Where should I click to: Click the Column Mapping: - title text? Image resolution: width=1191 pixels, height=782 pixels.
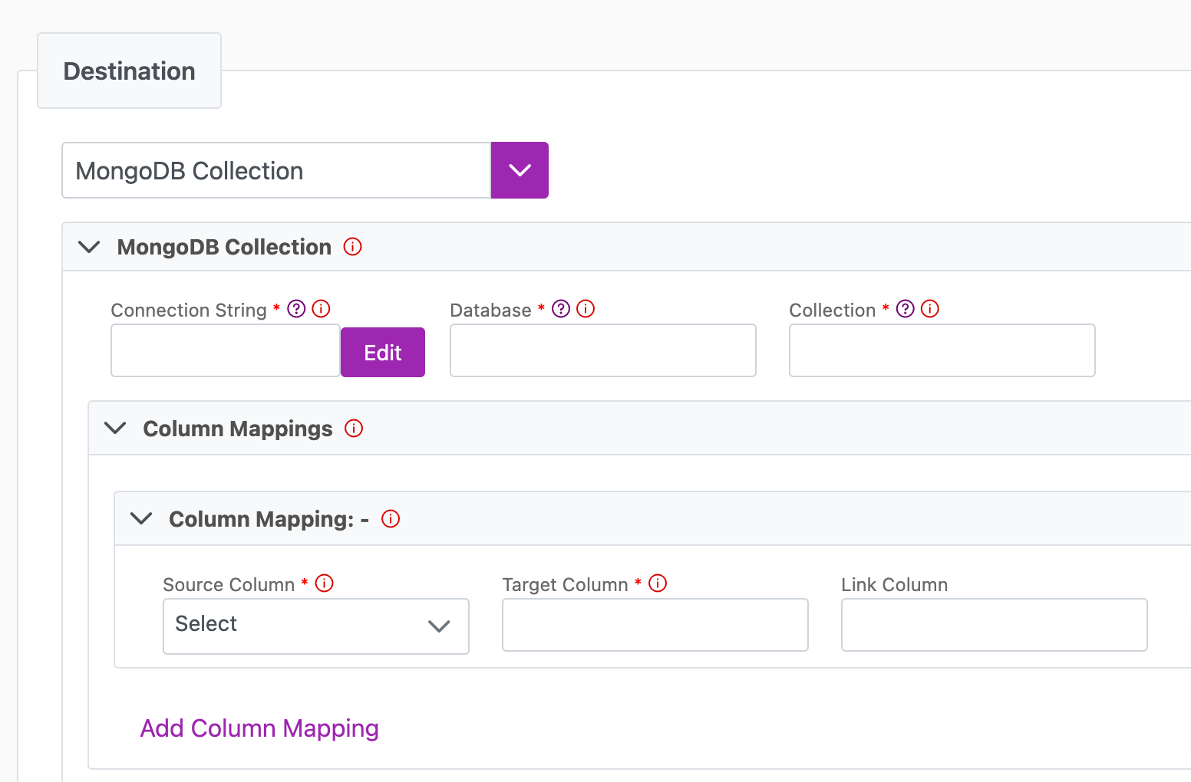(x=269, y=519)
